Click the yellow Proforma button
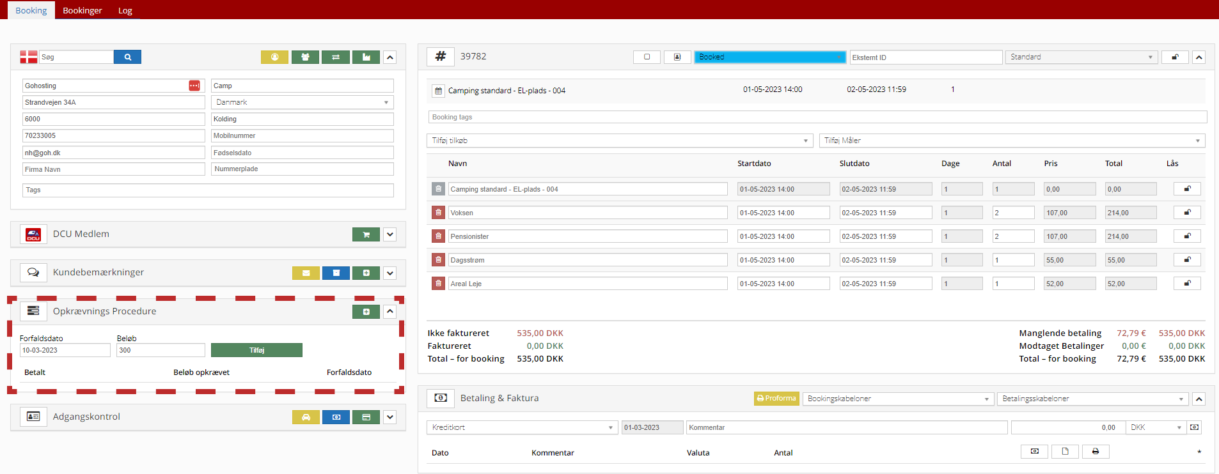This screenshot has height=474, width=1219. [x=776, y=399]
